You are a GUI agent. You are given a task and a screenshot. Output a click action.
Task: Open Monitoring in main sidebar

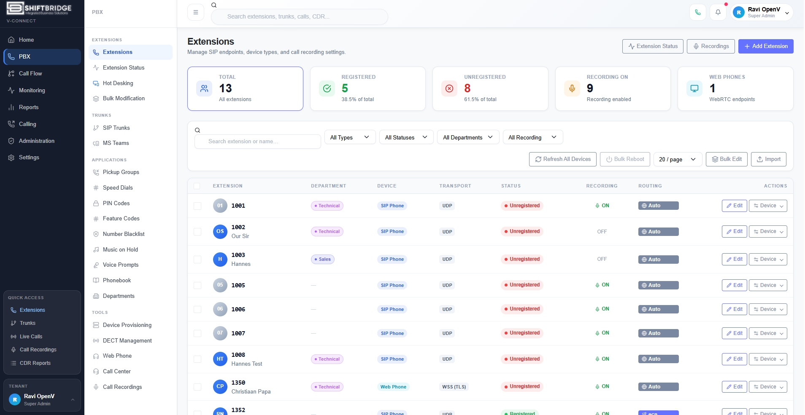[42, 90]
